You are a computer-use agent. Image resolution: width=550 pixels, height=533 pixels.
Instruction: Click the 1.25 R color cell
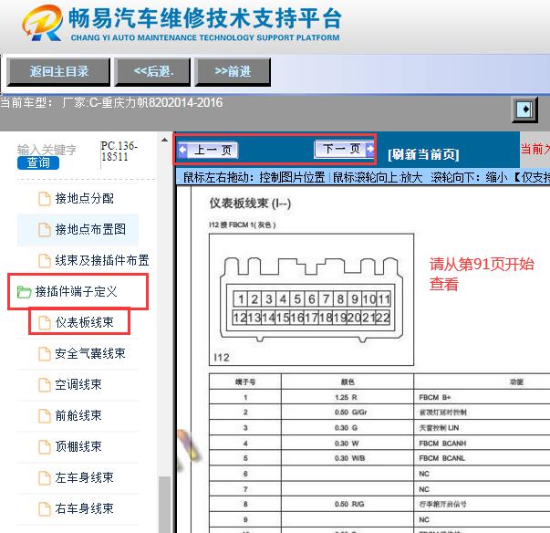point(347,397)
